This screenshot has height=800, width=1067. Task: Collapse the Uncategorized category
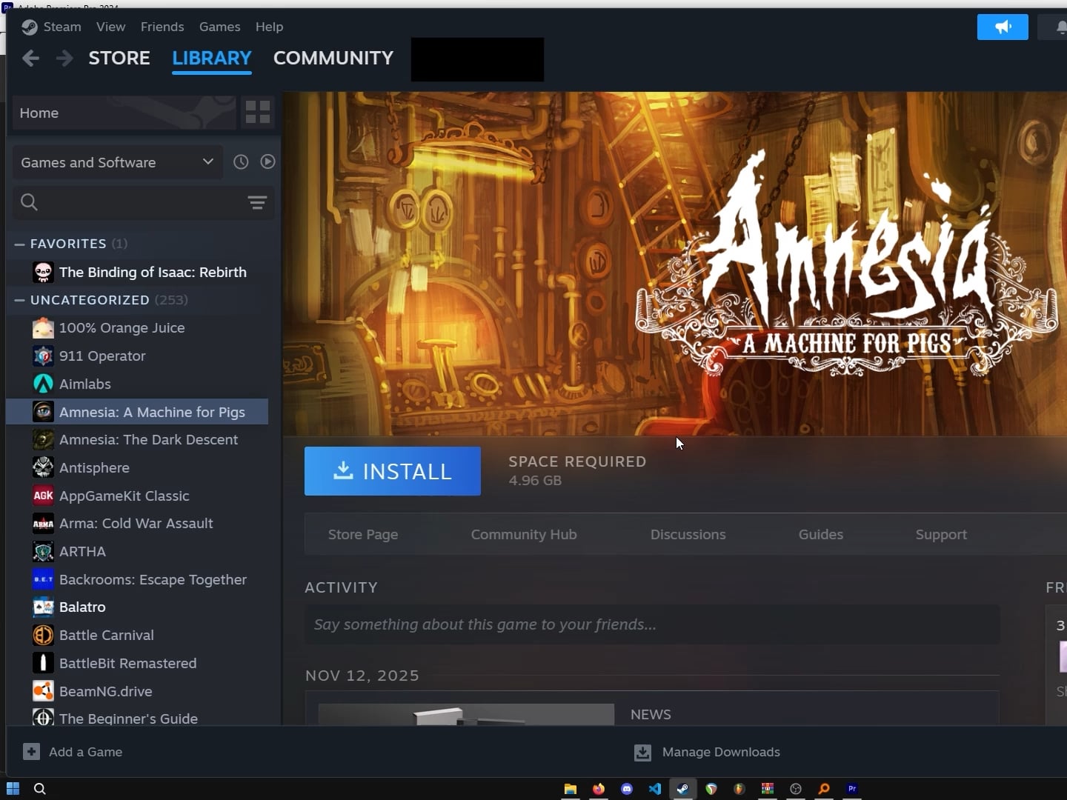20,300
